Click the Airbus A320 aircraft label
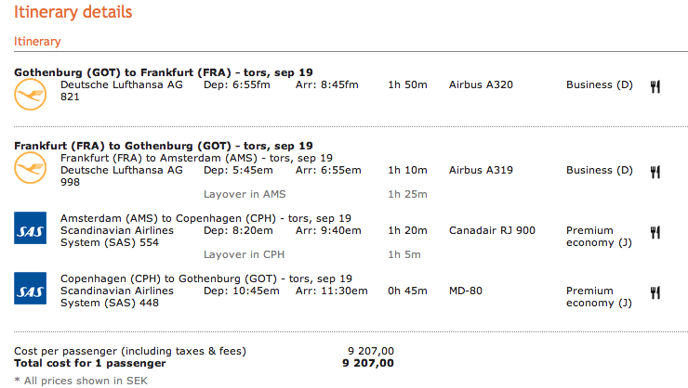The height and width of the screenshot is (388, 688). point(481,84)
